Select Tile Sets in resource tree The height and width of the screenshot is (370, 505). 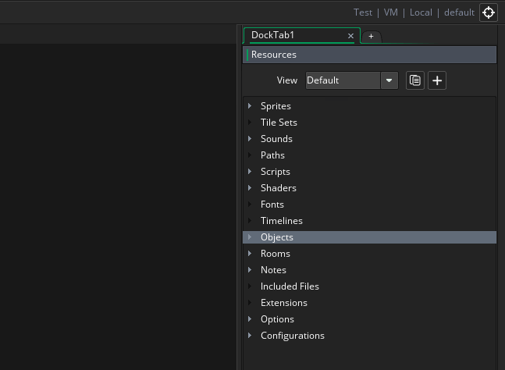click(x=279, y=123)
